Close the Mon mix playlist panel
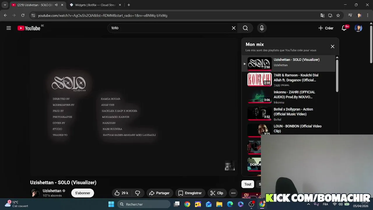 pyautogui.click(x=332, y=47)
